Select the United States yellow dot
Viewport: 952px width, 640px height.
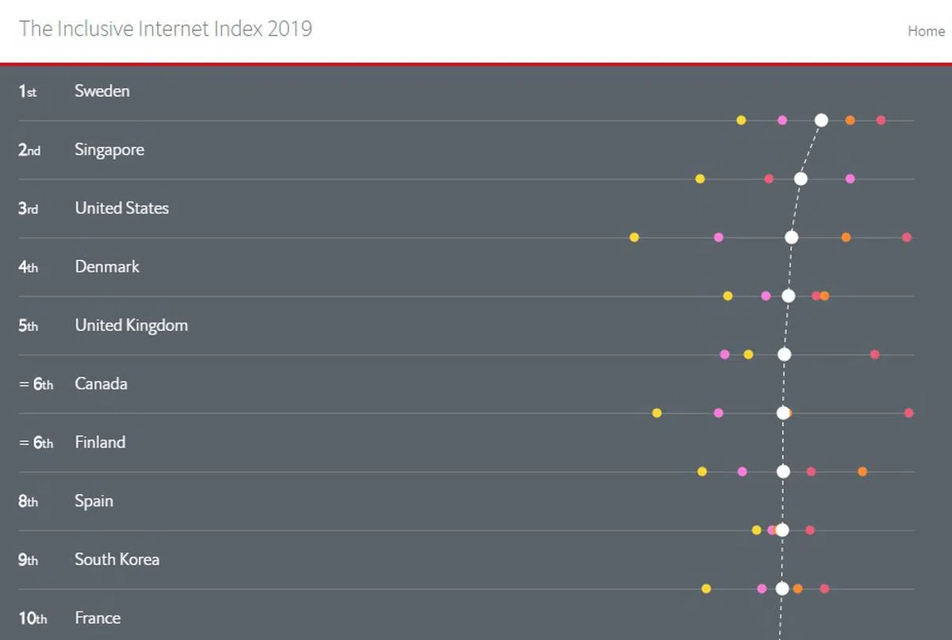coord(634,237)
